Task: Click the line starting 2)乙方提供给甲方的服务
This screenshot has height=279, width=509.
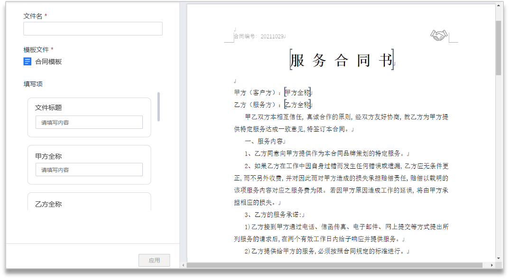Action: pyautogui.click(x=326, y=251)
